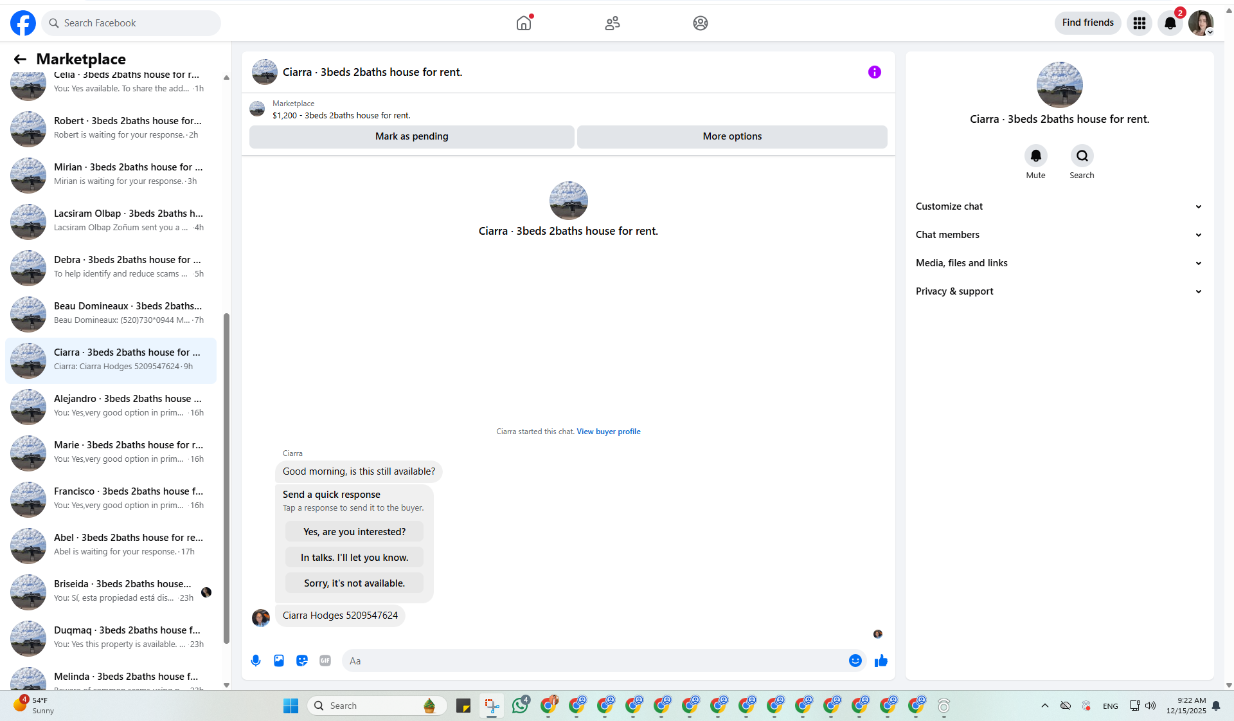Open the Facebook home logo
This screenshot has height=721, width=1234.
[x=23, y=23]
